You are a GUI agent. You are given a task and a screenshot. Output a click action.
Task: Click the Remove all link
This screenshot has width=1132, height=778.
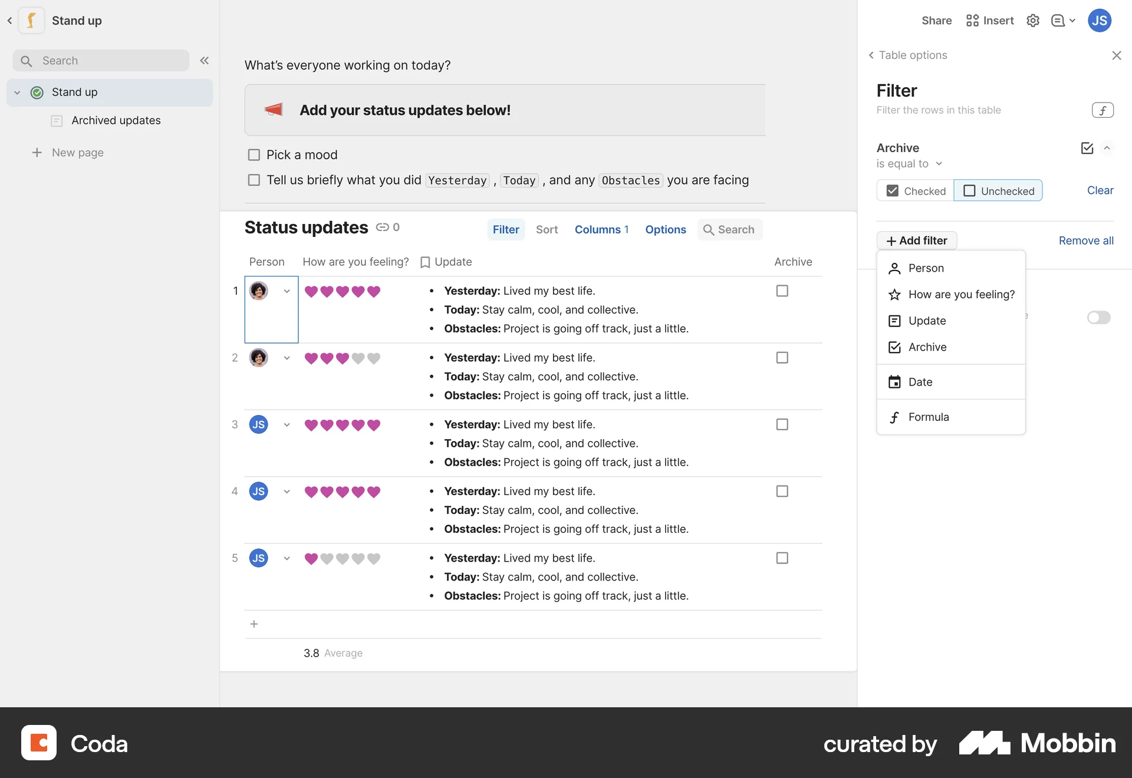1085,240
